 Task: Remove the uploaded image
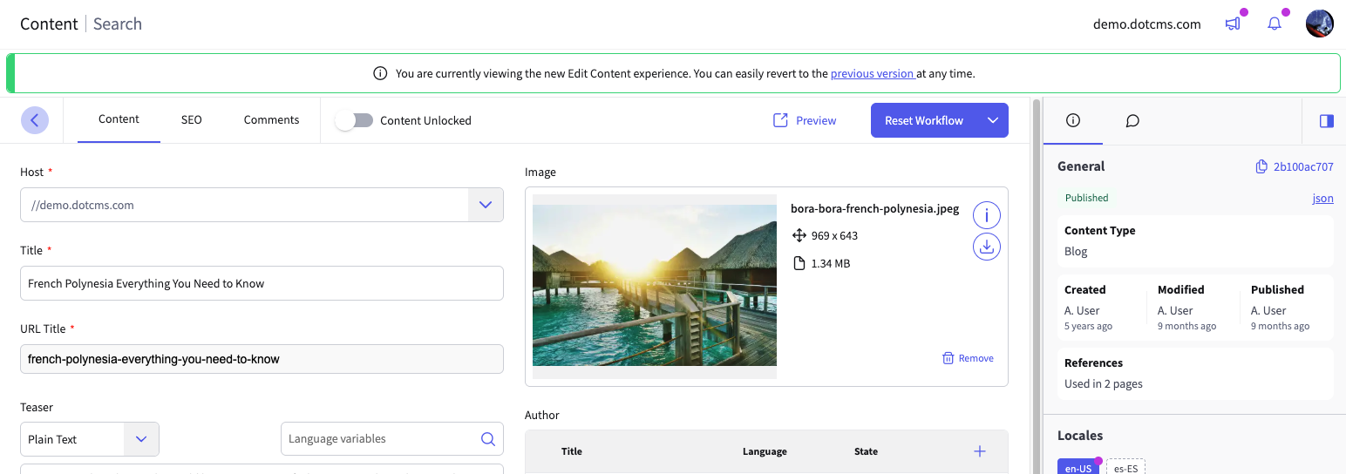pos(968,358)
